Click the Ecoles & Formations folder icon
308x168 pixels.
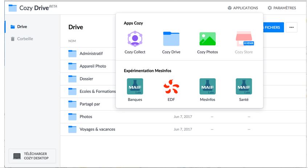pos(72,91)
